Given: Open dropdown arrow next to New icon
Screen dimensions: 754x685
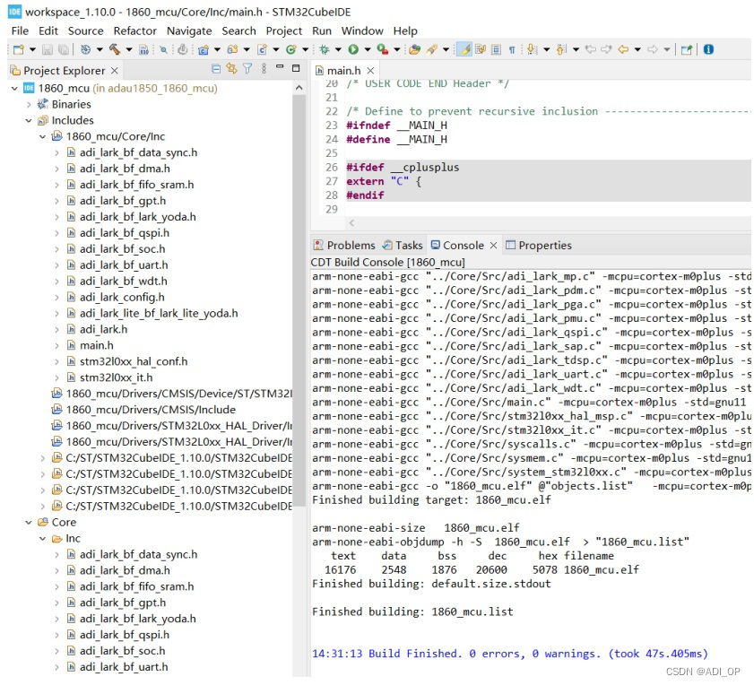Looking at the screenshot, I should [x=32, y=49].
